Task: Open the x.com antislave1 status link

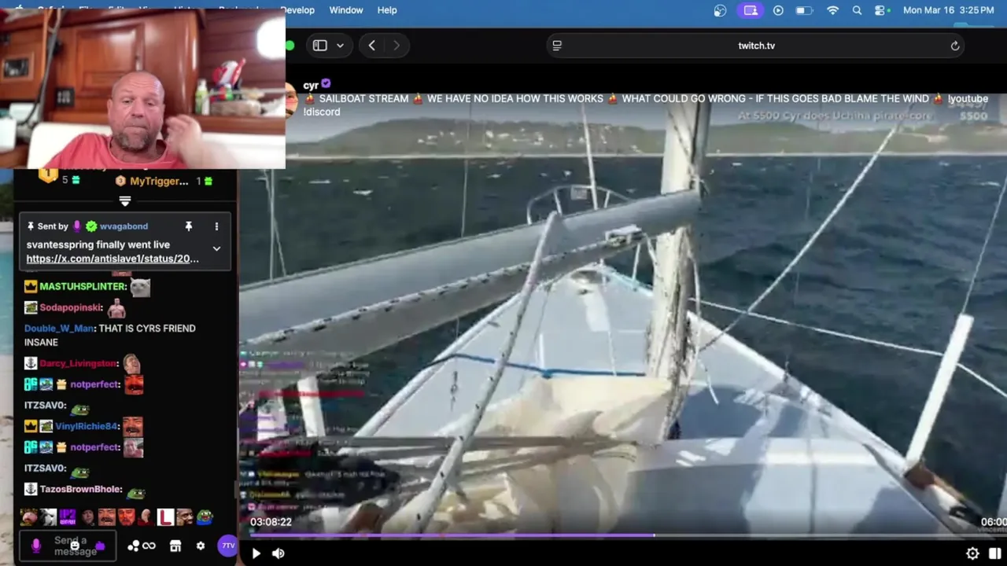Action: click(x=113, y=259)
